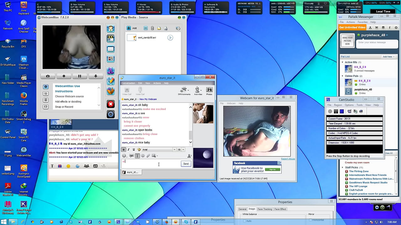
Task: Open the Actions menu in the euro_star_it chat window
Action: point(157,83)
